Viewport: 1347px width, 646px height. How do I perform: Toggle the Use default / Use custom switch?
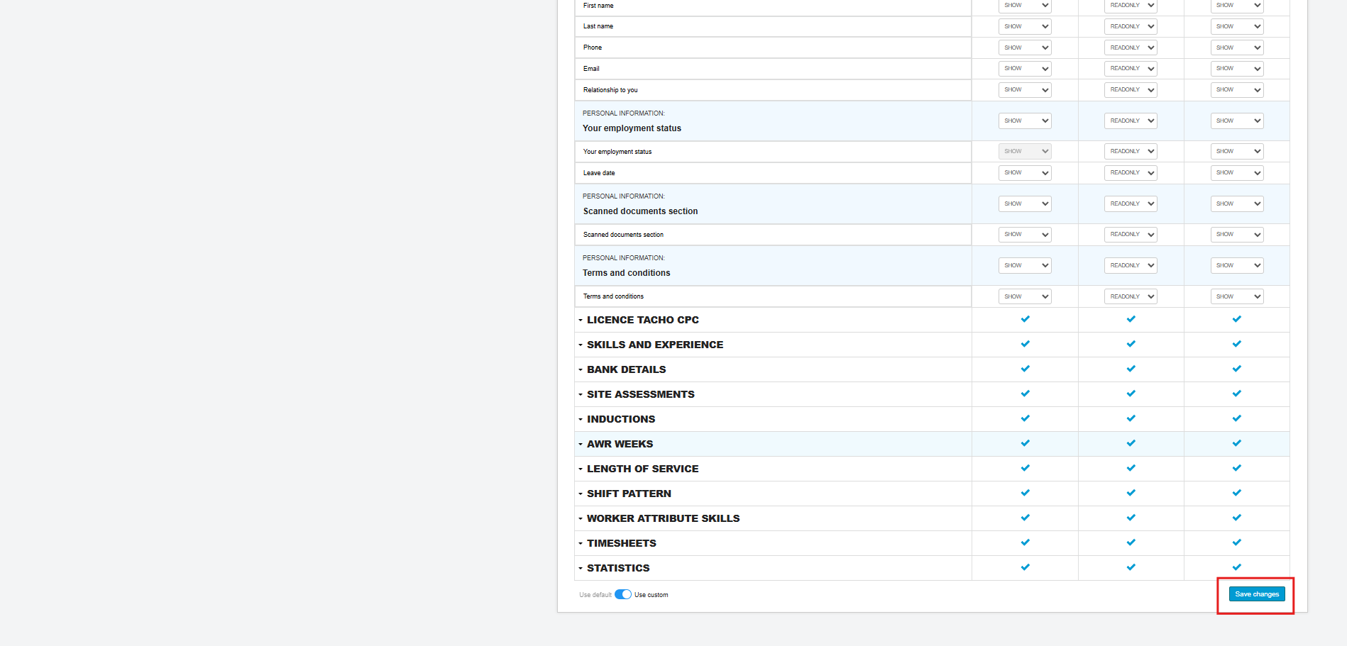622,595
